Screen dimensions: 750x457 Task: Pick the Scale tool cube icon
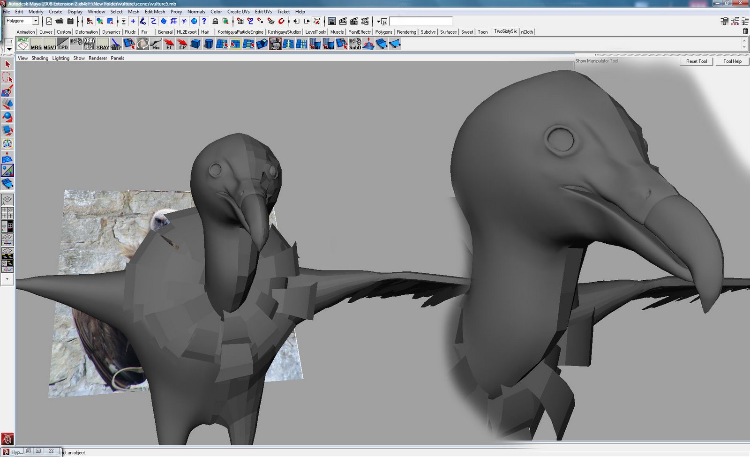(7, 130)
